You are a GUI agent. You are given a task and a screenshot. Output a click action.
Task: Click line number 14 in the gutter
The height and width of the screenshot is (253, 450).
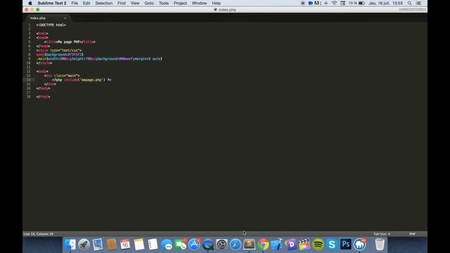[x=28, y=79]
